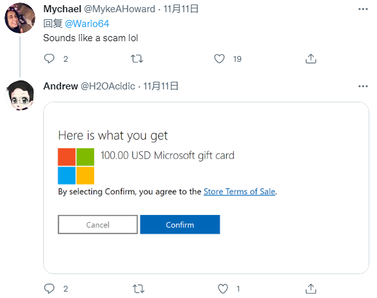Click the Cancel button in the image

coord(97,224)
